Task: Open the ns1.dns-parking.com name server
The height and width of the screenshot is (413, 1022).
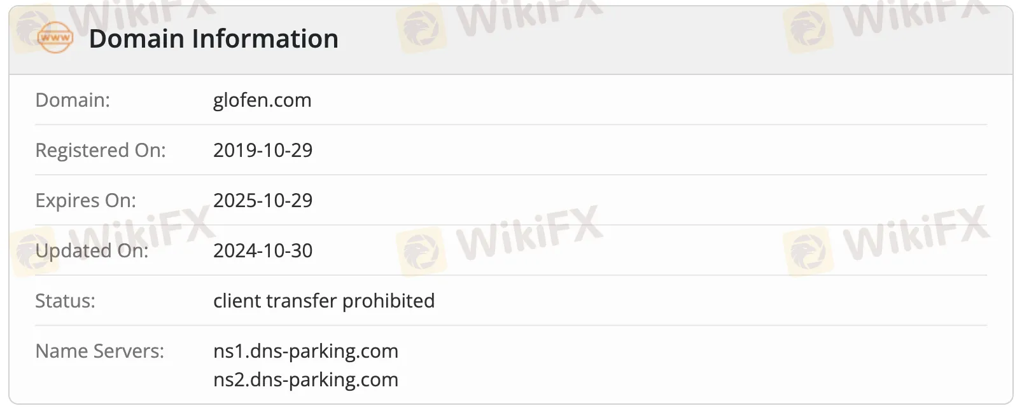Action: coord(305,351)
